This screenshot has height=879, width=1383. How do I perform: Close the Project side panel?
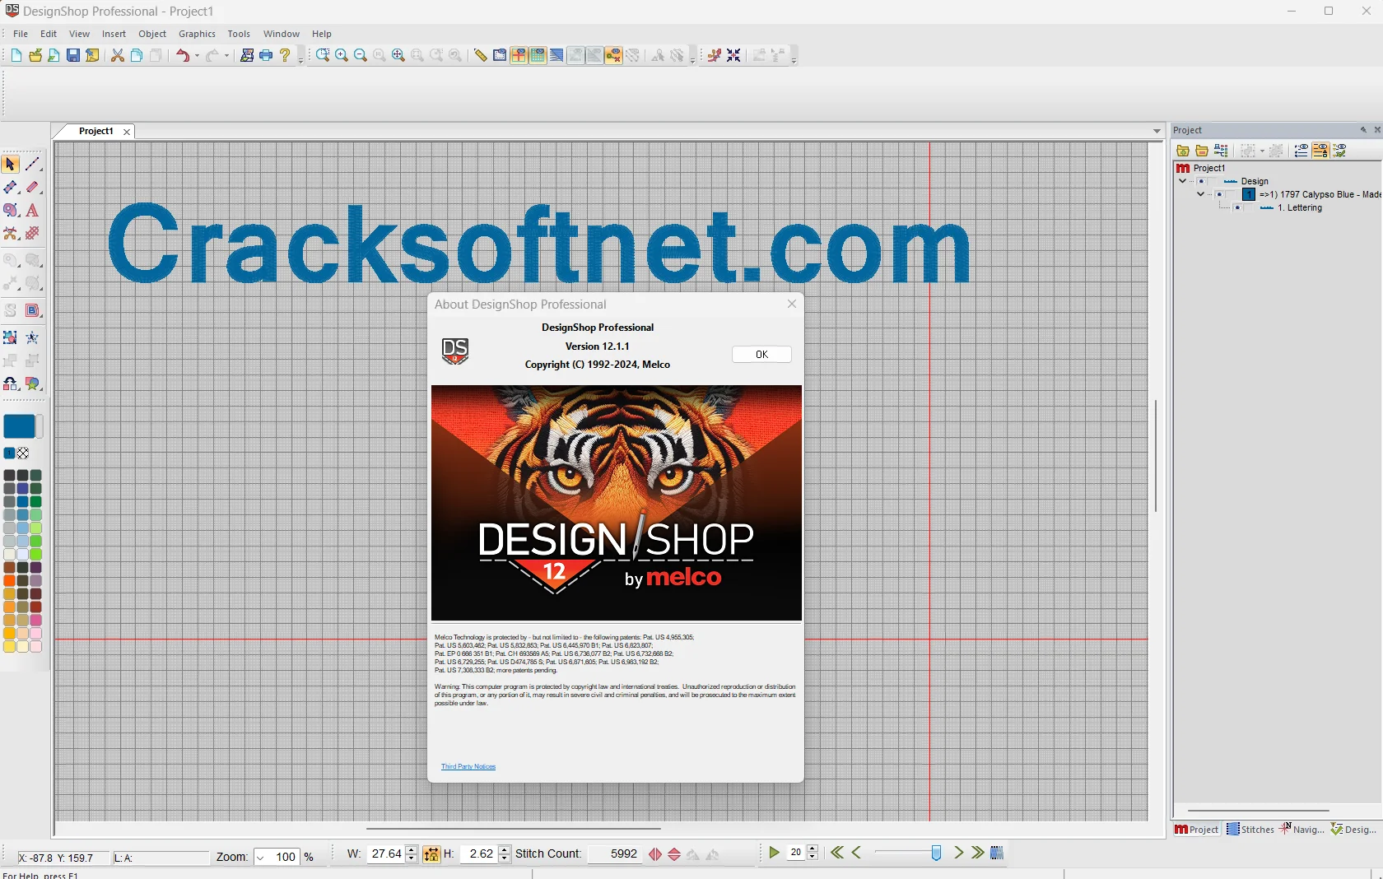[1377, 130]
